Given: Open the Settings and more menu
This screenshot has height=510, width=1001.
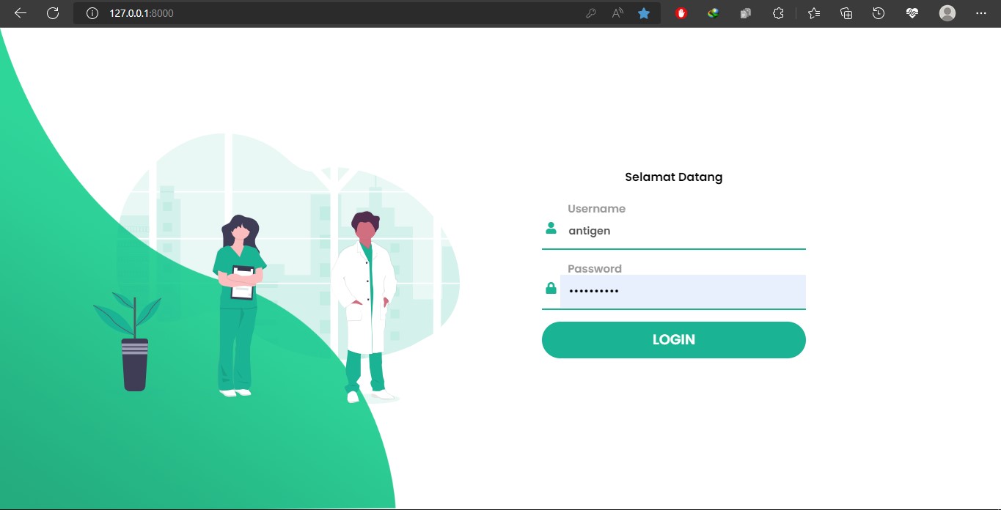Looking at the screenshot, I should click(x=981, y=13).
